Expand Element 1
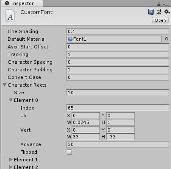Screen dimensions: 171x169 (x=11, y=160)
